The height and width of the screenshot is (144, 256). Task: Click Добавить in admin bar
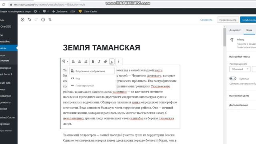(x=60, y=12)
